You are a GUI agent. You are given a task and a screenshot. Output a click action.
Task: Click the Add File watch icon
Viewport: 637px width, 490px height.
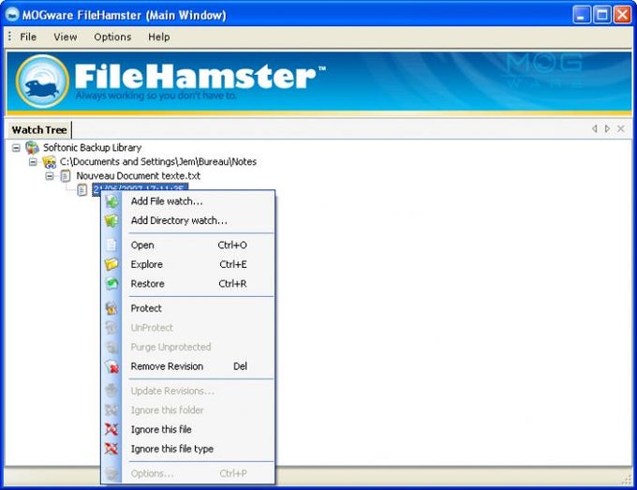click(x=111, y=201)
